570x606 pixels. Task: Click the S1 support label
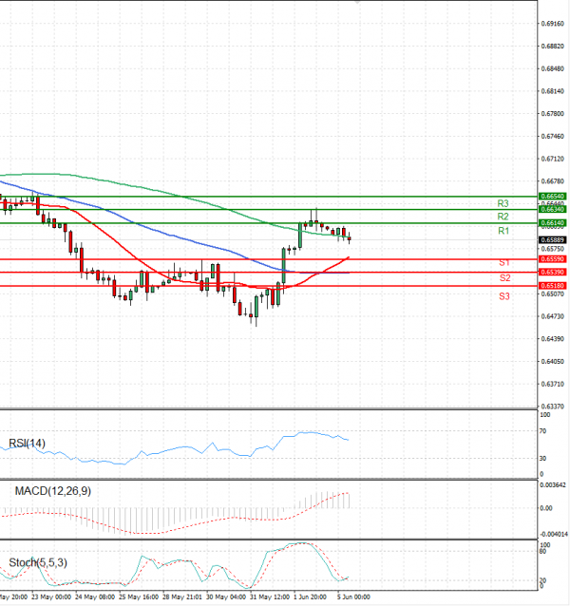pos(503,261)
